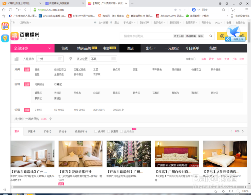This screenshot has width=251, height=195.
Task: Select hot city 成都
Action: click(204, 59)
